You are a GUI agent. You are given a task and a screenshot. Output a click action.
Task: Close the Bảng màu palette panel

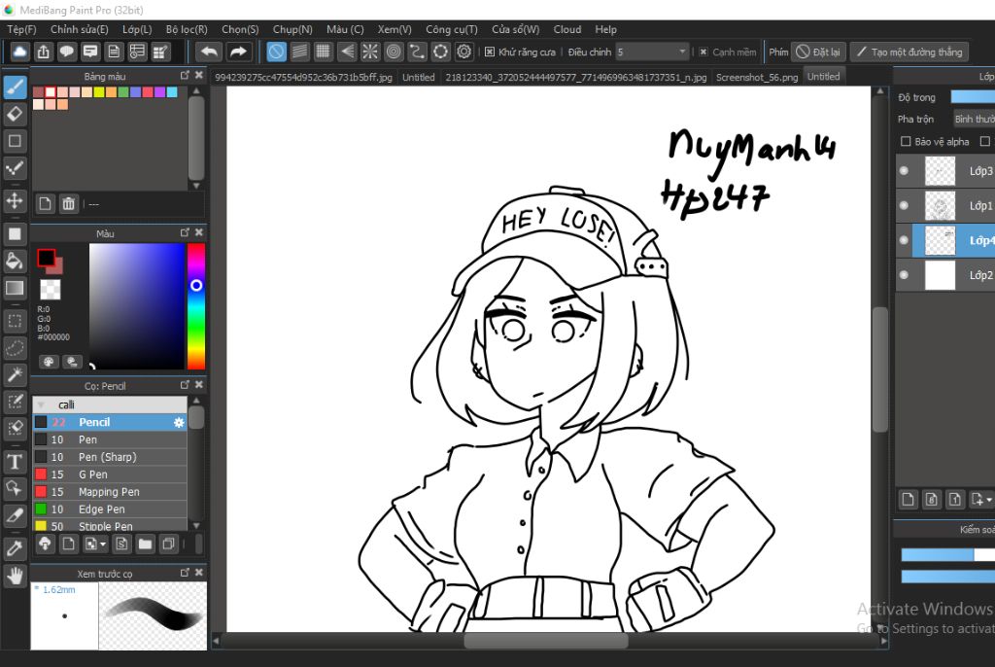click(x=198, y=75)
